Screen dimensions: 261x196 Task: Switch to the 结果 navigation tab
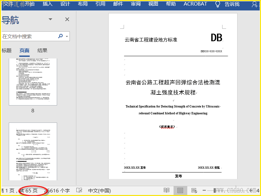[x=42, y=50]
